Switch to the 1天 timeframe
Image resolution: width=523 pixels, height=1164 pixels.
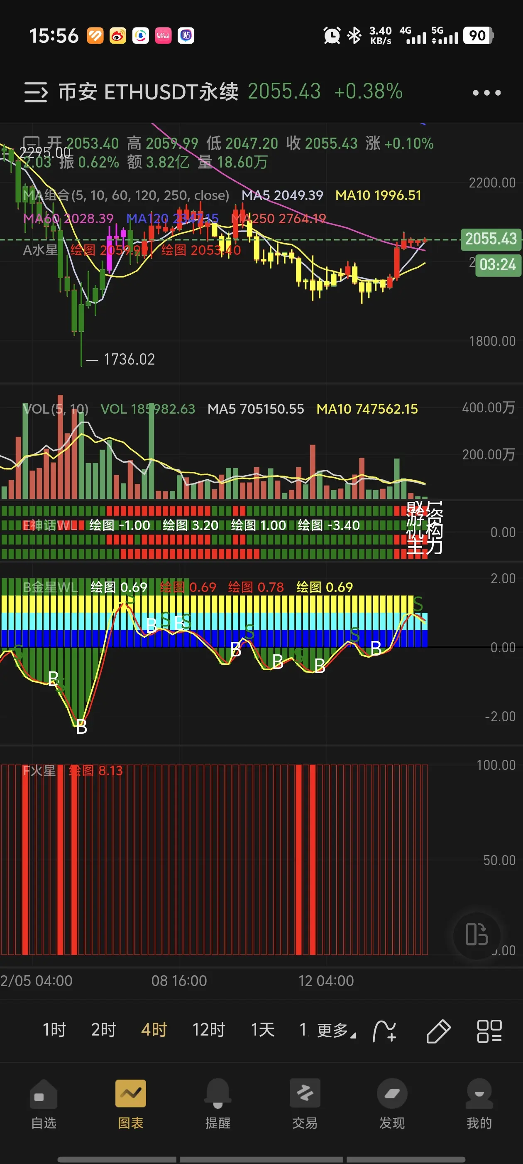(x=263, y=1030)
